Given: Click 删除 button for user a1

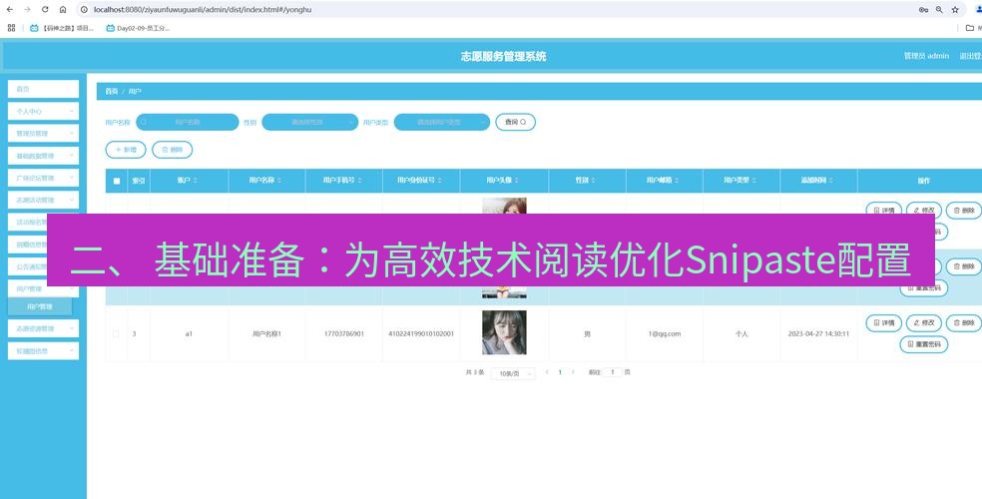Looking at the screenshot, I should pos(964,323).
